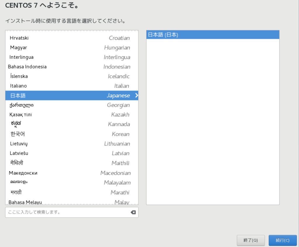
Task: Select the Kannada language row
Action: click(72, 124)
